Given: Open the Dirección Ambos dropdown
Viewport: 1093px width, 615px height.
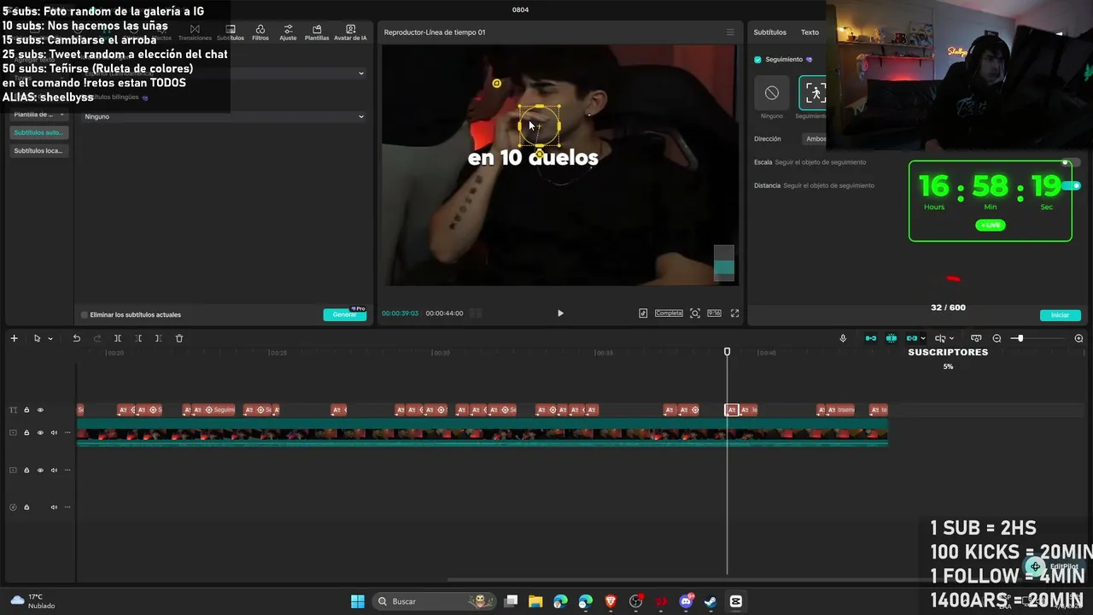Looking at the screenshot, I should (x=817, y=139).
